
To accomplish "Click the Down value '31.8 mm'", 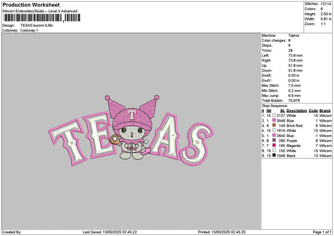I will [x=296, y=71].
